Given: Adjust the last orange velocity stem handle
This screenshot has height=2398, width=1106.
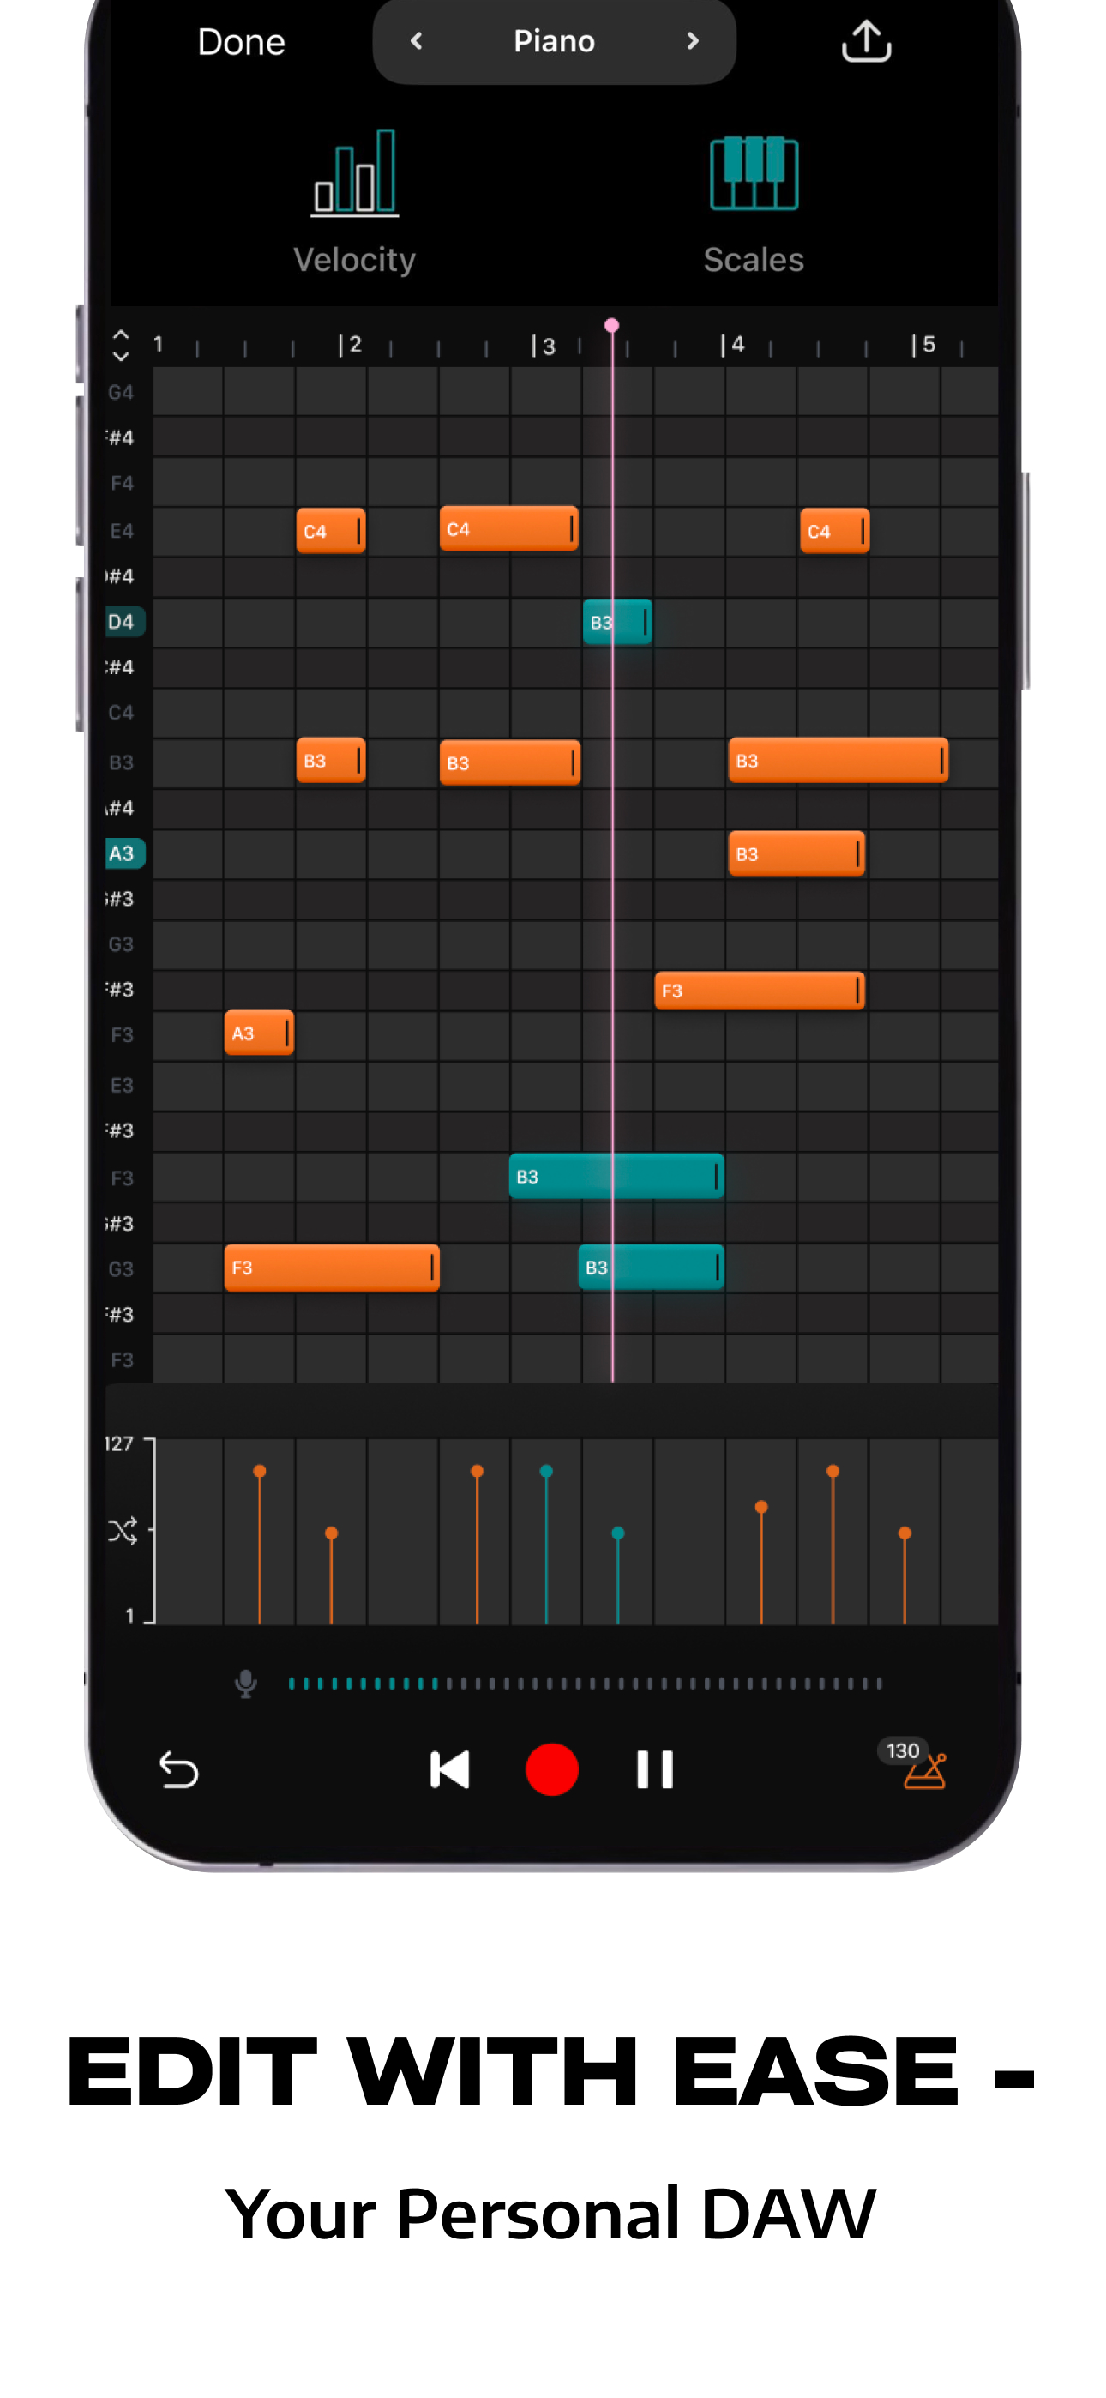Looking at the screenshot, I should (904, 1533).
